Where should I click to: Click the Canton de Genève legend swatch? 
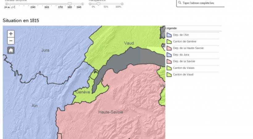pos(169,41)
